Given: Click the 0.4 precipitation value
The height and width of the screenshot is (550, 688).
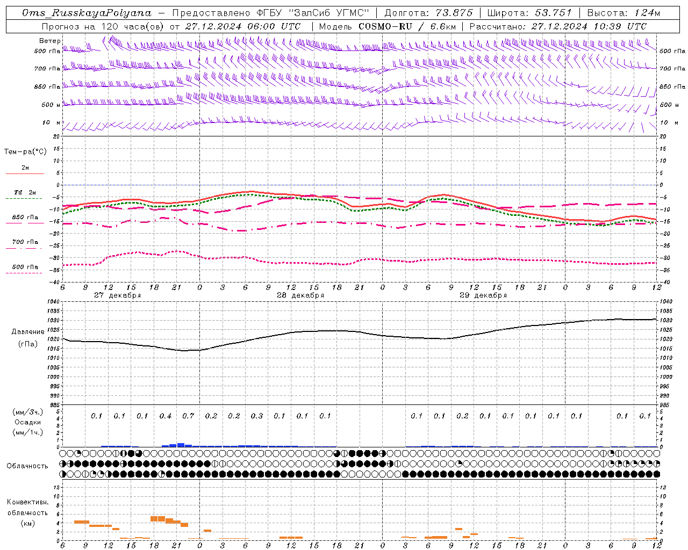Looking at the screenshot, I should [166, 416].
